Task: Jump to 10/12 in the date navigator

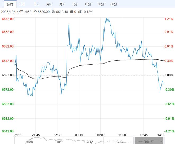Action: point(89,142)
